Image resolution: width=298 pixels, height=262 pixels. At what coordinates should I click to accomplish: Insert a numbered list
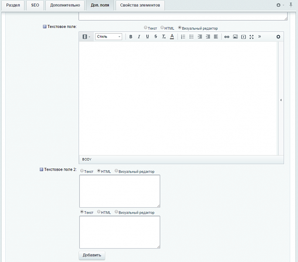point(183,37)
